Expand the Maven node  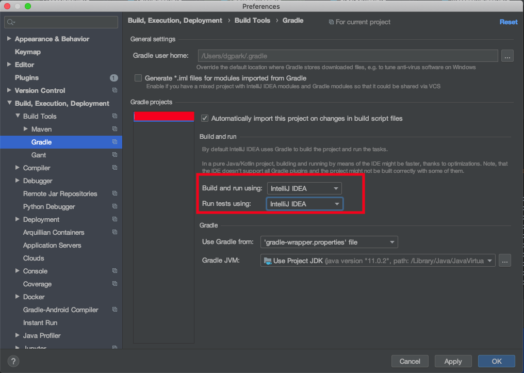click(x=26, y=128)
